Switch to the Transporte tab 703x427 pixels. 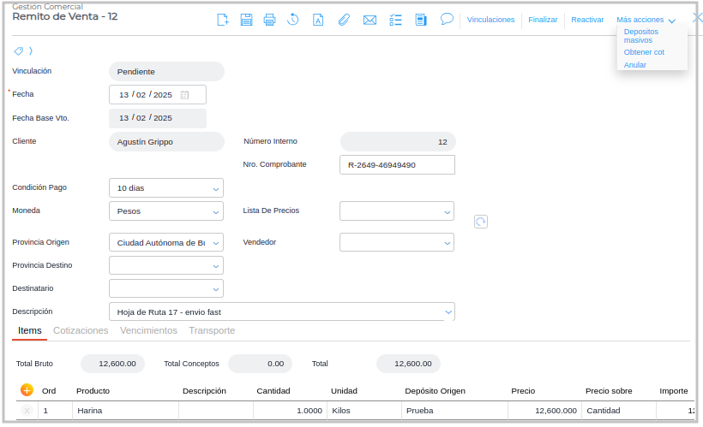click(x=212, y=330)
